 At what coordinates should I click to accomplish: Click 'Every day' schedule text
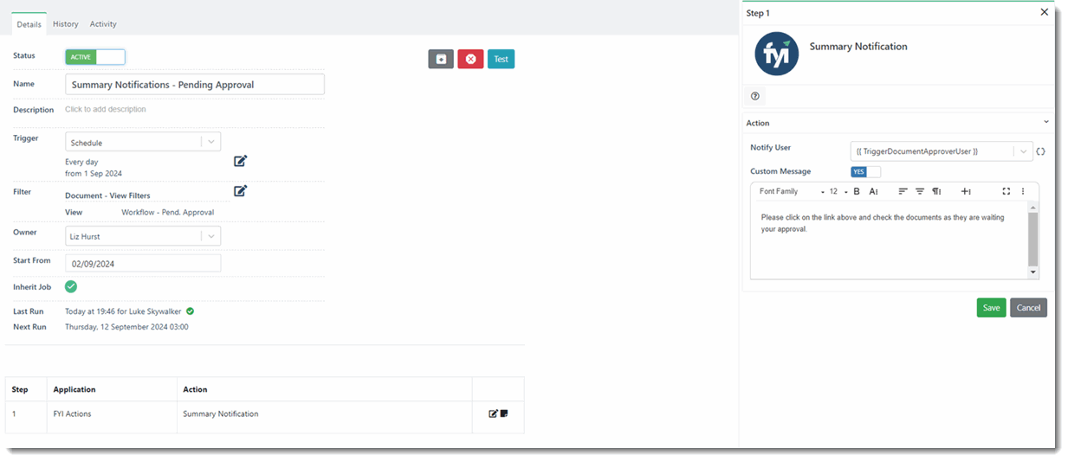point(81,162)
